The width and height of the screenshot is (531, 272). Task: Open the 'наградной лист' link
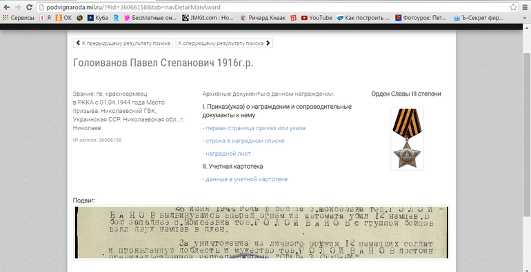pyautogui.click(x=227, y=154)
